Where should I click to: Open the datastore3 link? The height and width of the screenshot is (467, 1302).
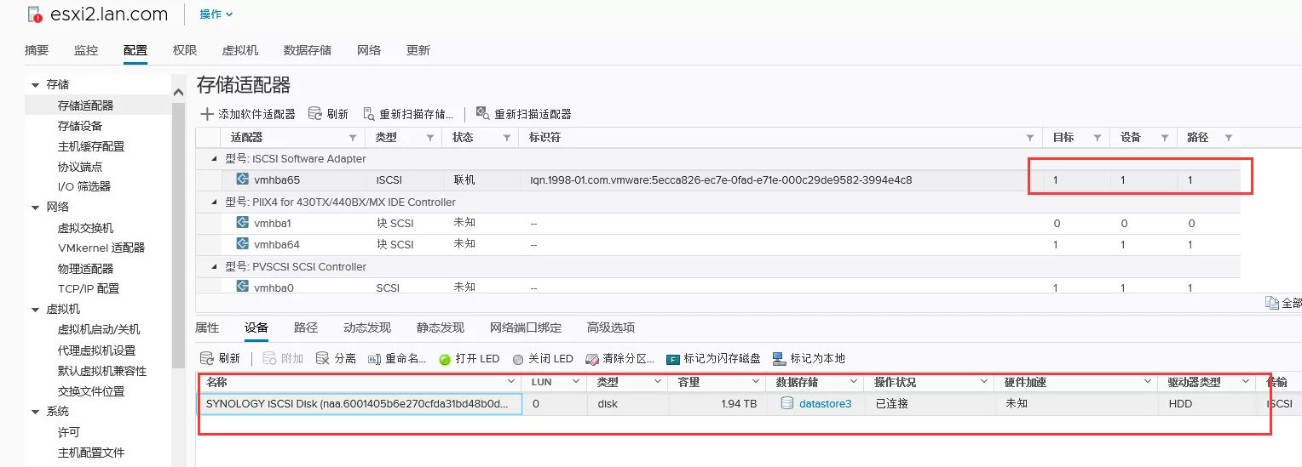click(x=825, y=404)
